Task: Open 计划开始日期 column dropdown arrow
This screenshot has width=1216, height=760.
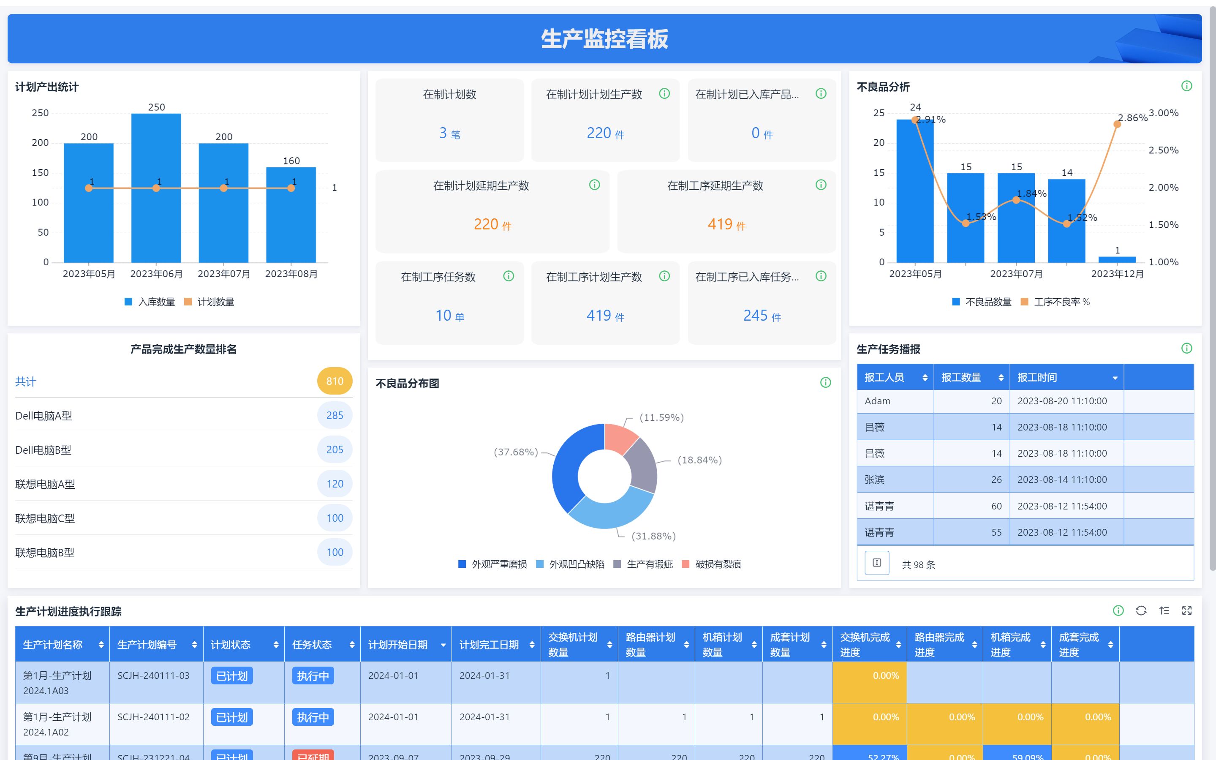Action: [443, 645]
